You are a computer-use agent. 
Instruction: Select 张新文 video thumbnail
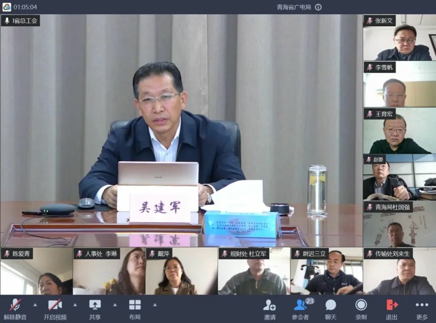(399, 38)
